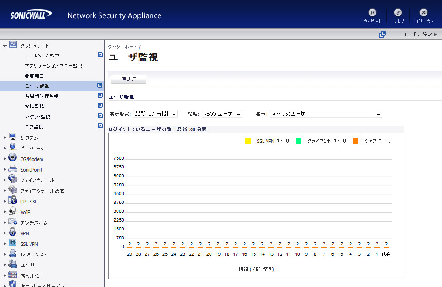442x287 pixels.
Task: Click the 高可用性 server icon
Action: pos(13,274)
